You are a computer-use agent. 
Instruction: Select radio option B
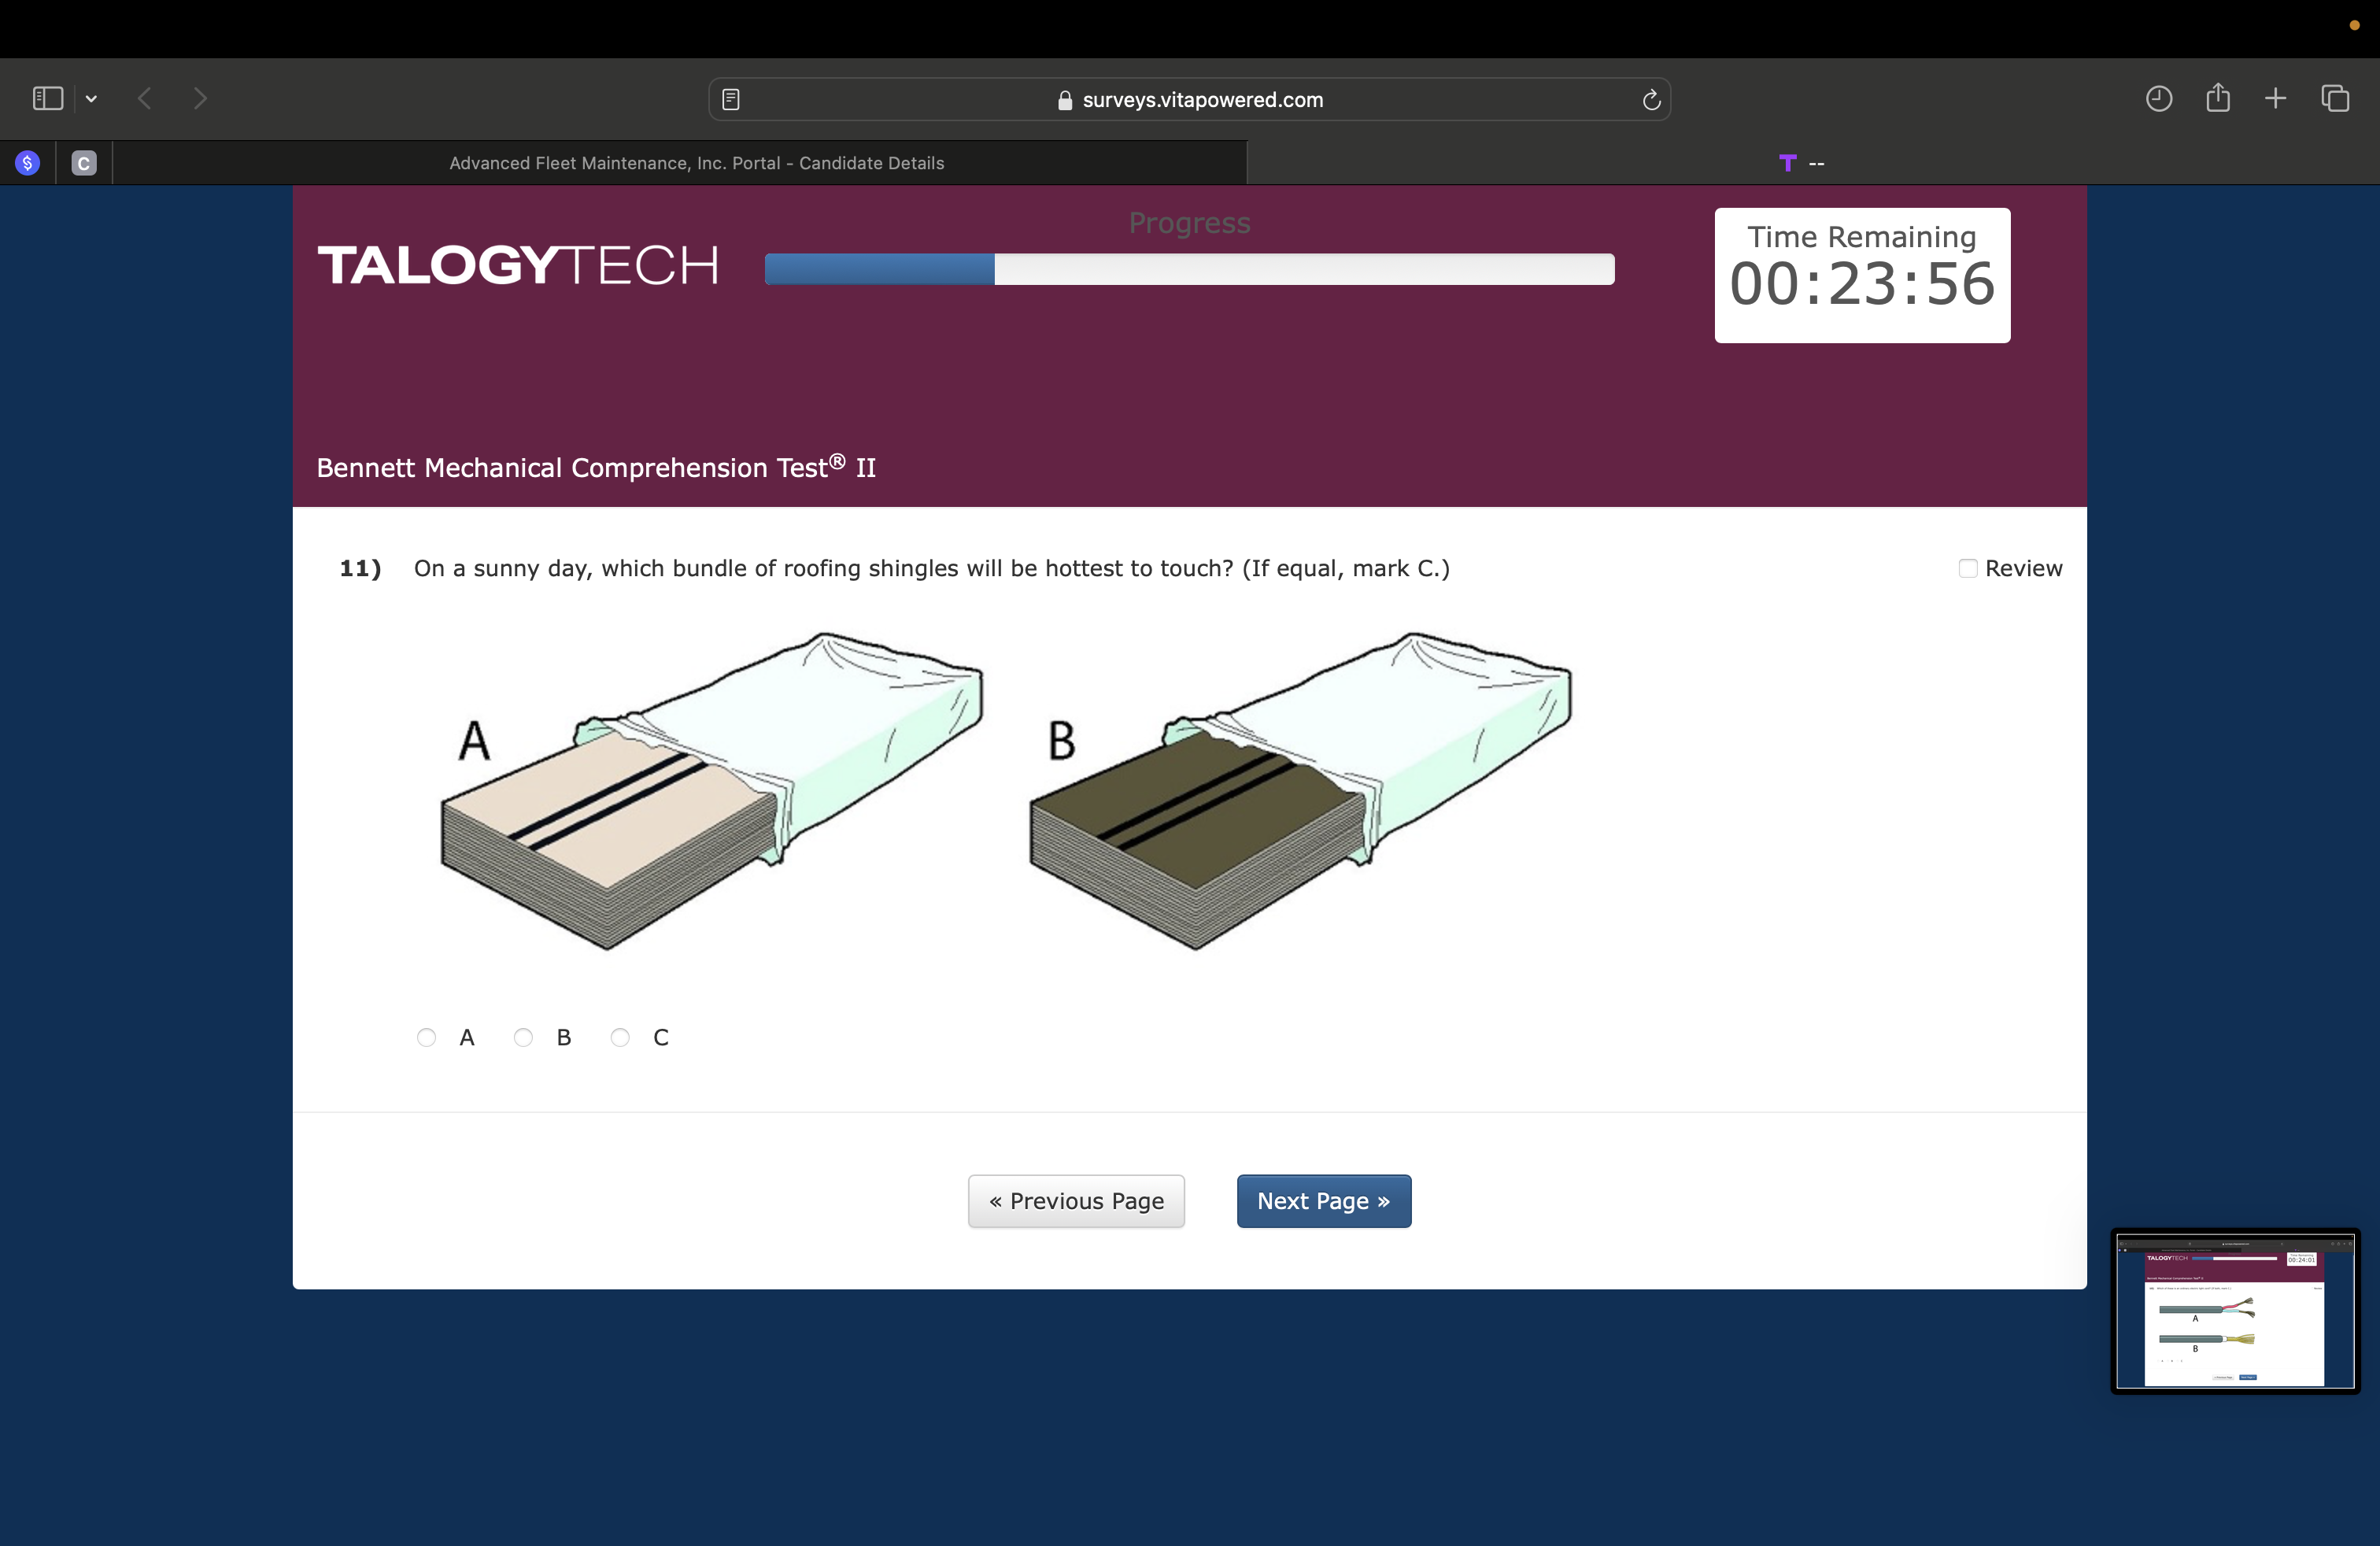[x=523, y=1037]
